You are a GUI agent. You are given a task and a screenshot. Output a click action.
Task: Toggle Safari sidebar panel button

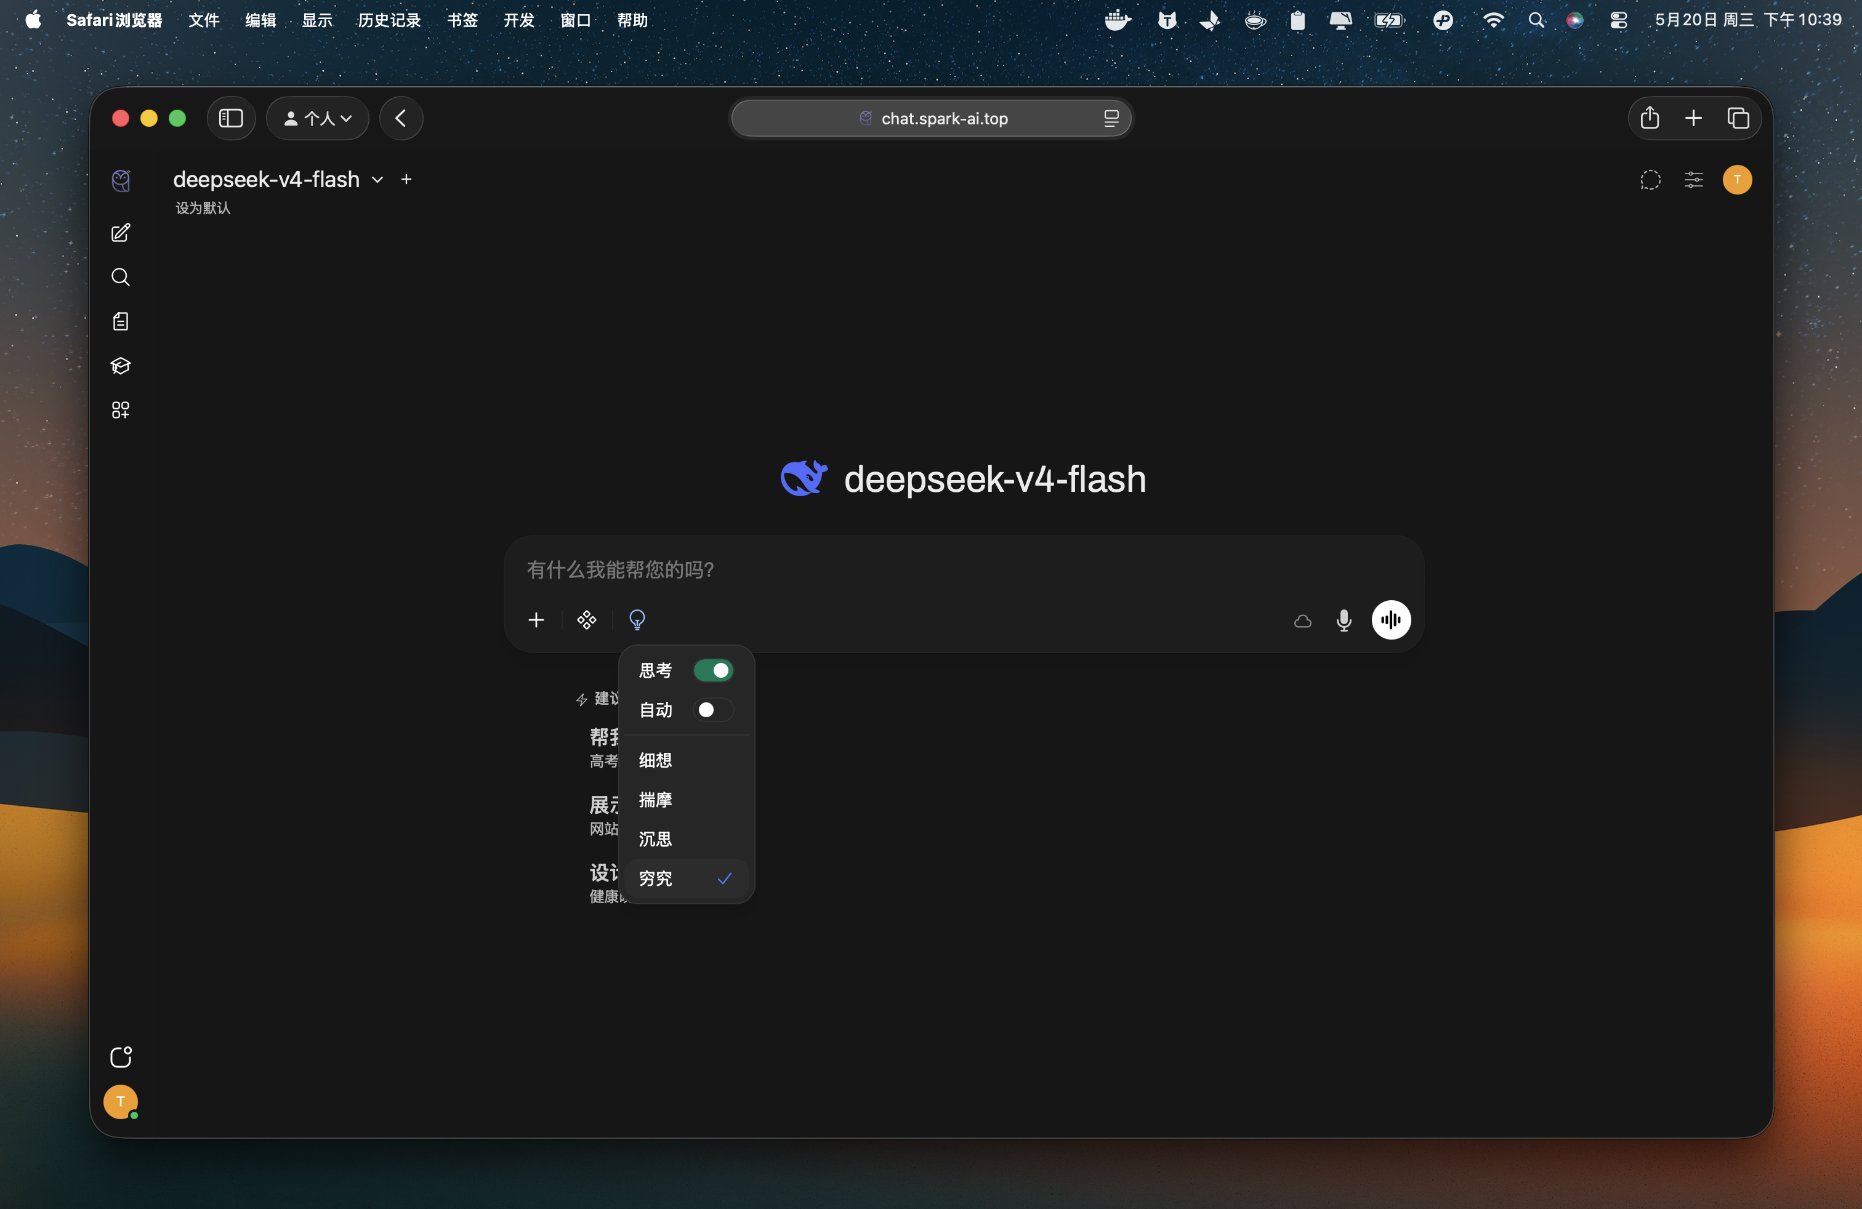tap(231, 118)
